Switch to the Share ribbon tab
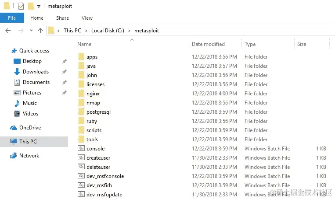This screenshot has height=199, width=335. tap(62, 18)
